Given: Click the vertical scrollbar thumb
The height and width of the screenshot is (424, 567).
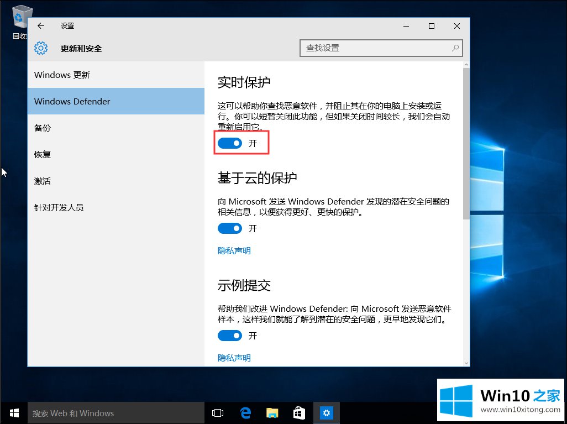Looking at the screenshot, I should click(x=466, y=143).
